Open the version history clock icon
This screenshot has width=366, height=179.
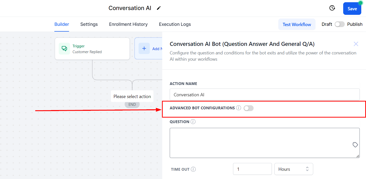[x=332, y=8]
